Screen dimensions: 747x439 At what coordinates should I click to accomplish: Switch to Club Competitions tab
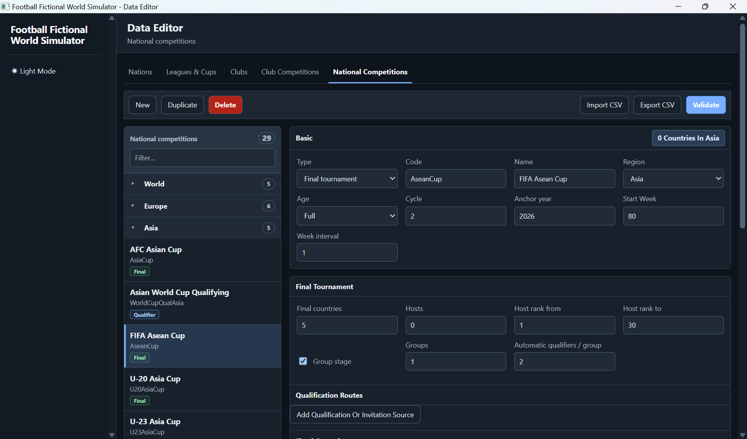(x=290, y=72)
